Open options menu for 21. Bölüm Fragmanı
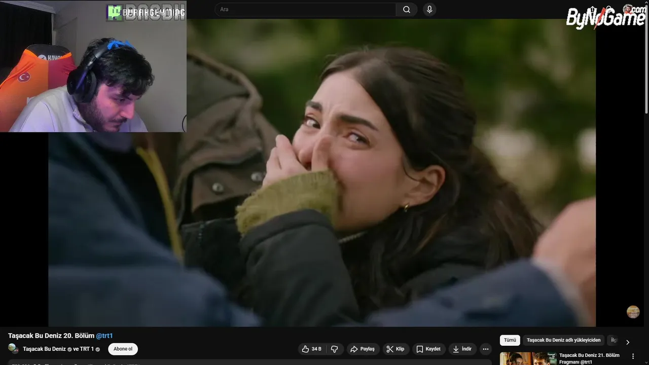 (633, 356)
